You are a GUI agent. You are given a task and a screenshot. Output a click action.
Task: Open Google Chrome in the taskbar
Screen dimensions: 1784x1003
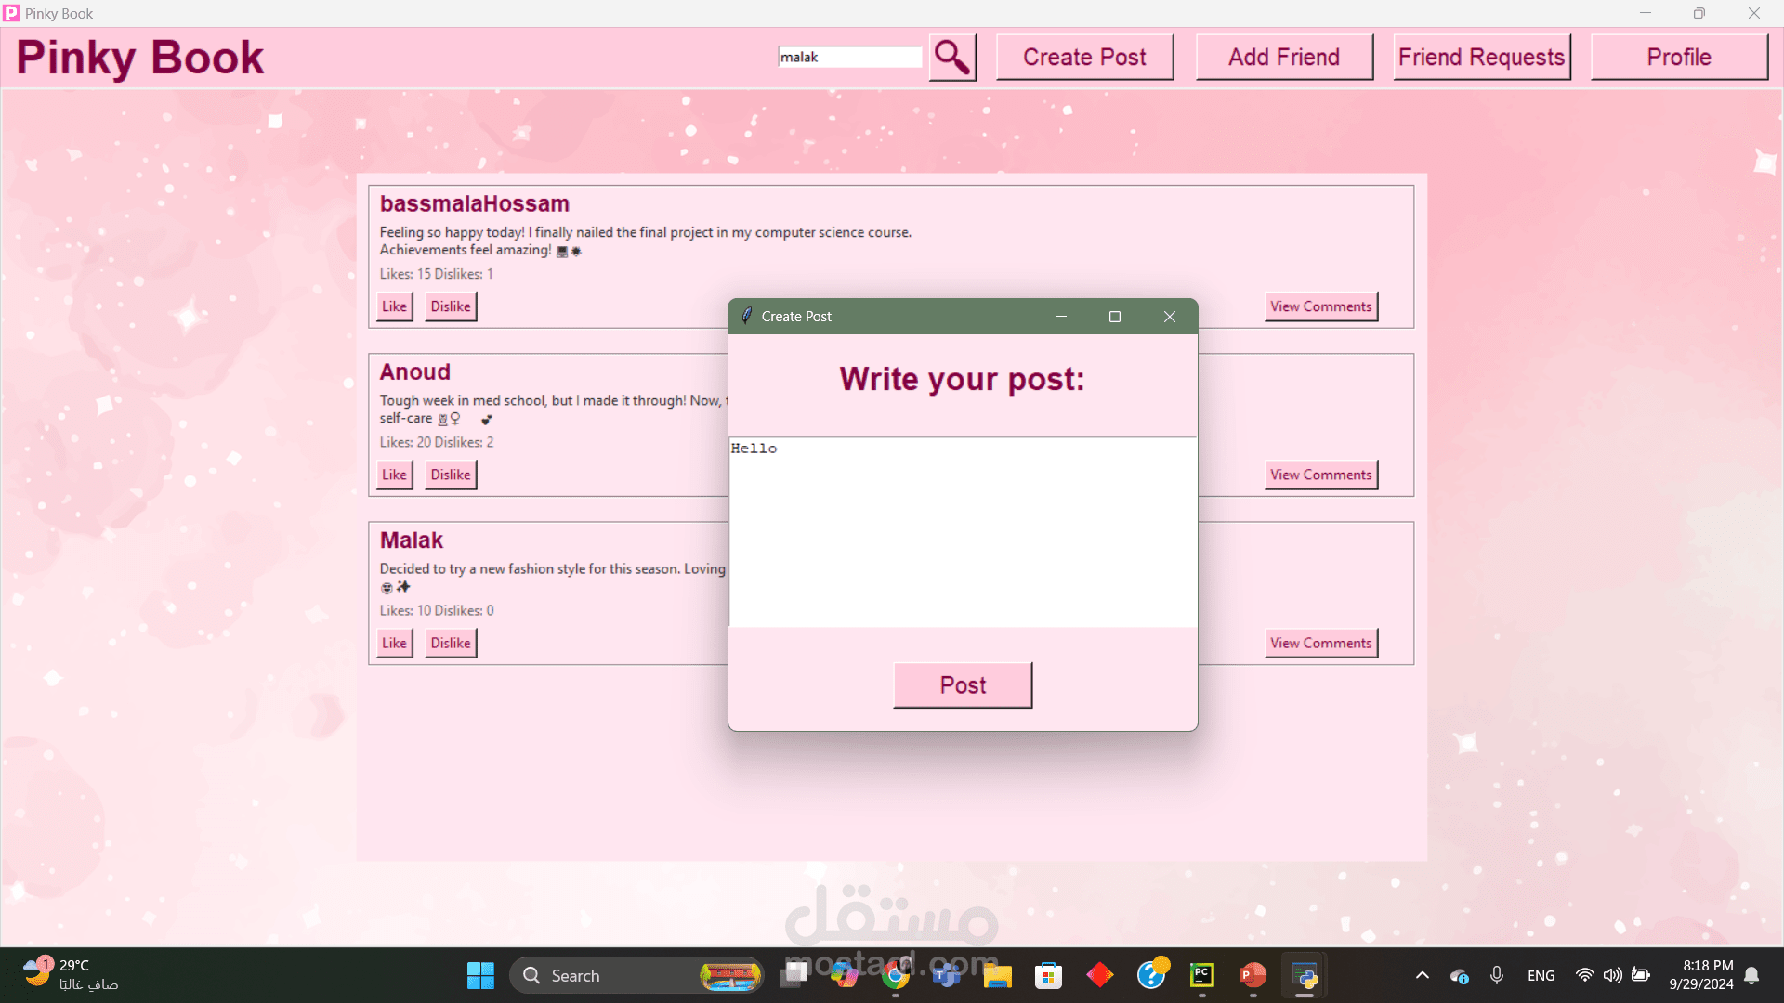click(x=896, y=975)
